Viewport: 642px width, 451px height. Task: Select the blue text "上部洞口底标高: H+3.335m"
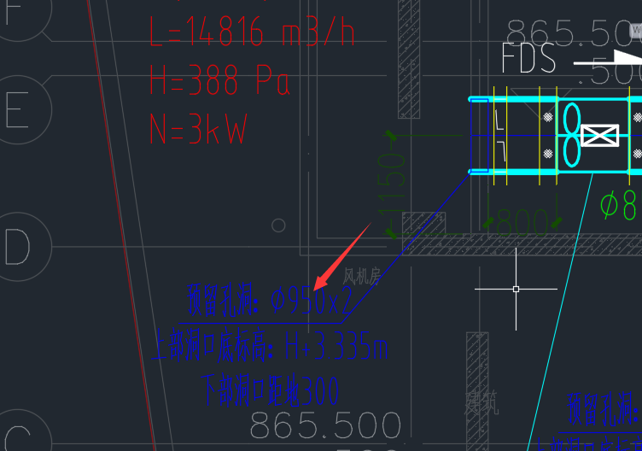[x=270, y=346]
